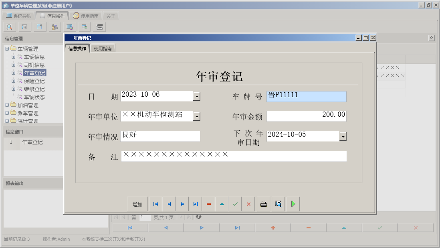The width and height of the screenshot is (440, 248).
Task: Click the cancel X icon in the dialog
Action: click(248, 204)
